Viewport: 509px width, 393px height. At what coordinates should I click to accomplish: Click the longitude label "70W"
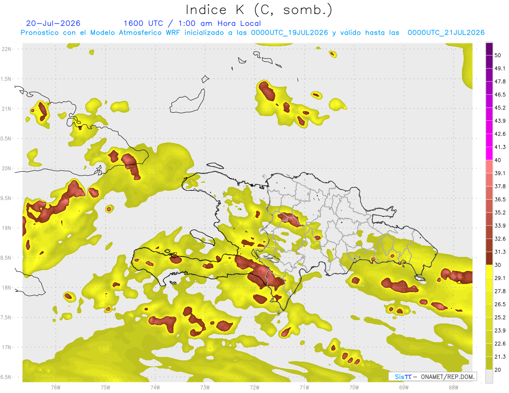pyautogui.click(x=354, y=387)
